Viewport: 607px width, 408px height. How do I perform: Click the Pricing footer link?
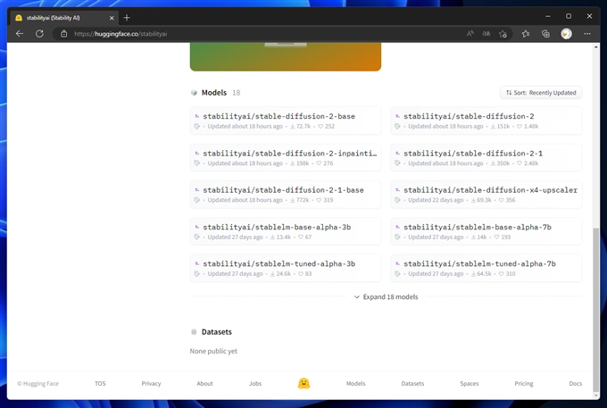(x=524, y=383)
